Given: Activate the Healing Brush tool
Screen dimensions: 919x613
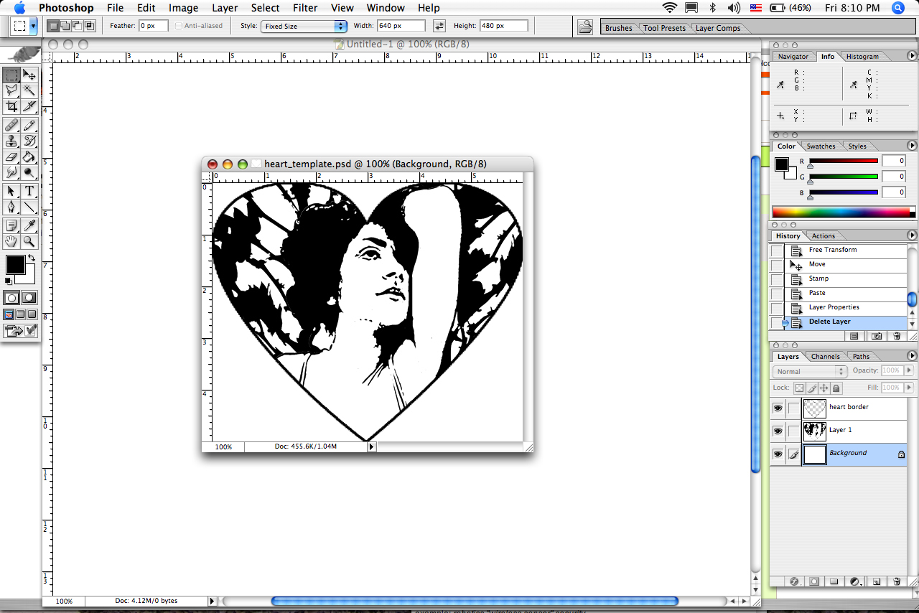Looking at the screenshot, I should 11,126.
